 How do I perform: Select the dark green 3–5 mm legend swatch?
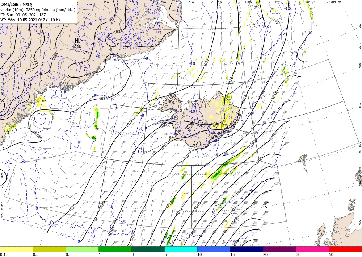148,249
